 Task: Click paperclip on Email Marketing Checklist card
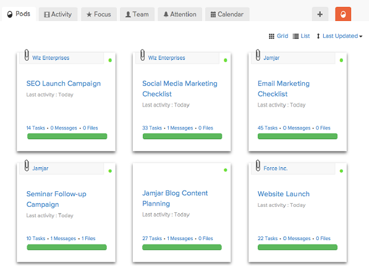[x=258, y=55]
